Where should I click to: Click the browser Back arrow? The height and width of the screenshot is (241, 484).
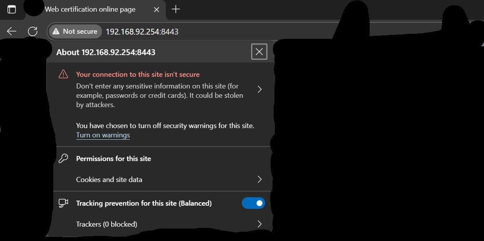pyautogui.click(x=12, y=31)
